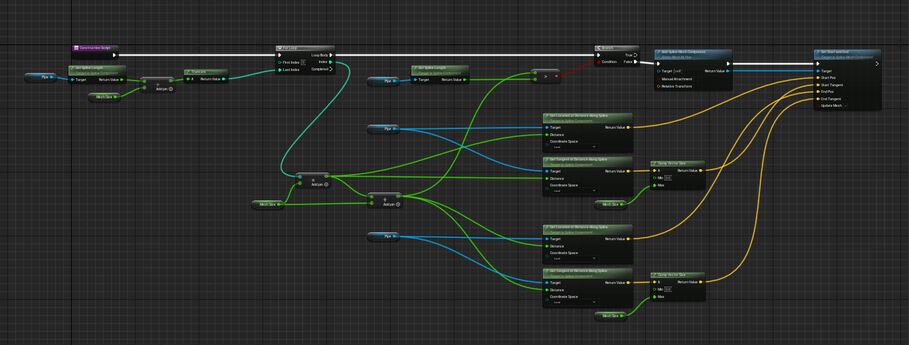Click the Set Start and End function icon

[x=819, y=52]
